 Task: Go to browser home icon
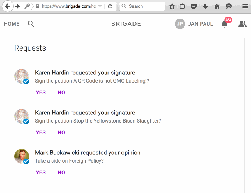(217, 6)
